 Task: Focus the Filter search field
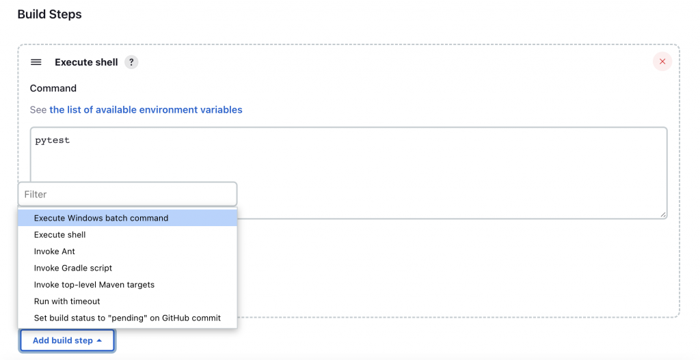(127, 194)
